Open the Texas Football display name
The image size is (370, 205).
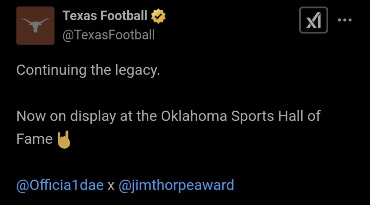[x=105, y=16]
